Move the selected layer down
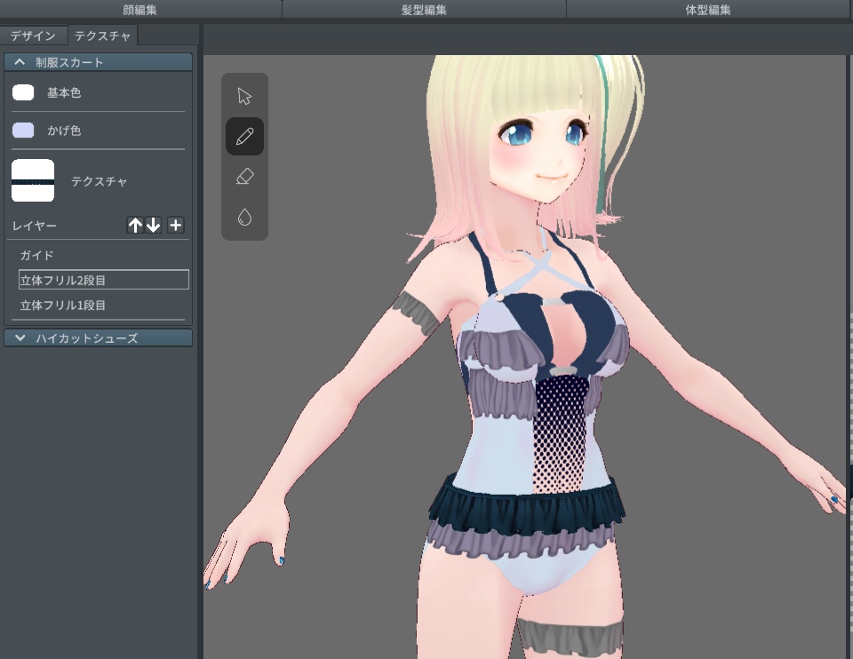853x659 pixels. (155, 225)
